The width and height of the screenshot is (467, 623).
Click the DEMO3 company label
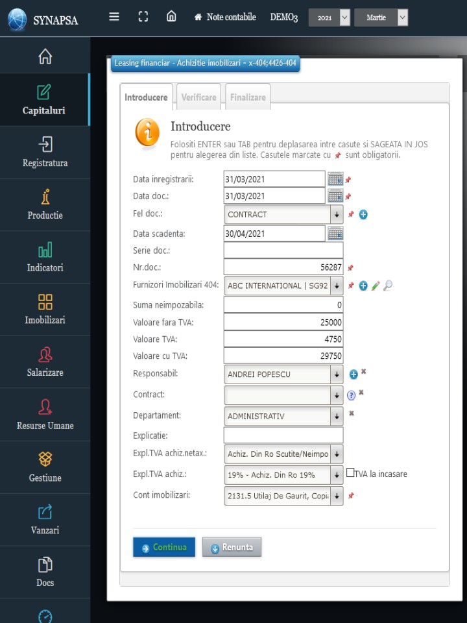click(284, 17)
